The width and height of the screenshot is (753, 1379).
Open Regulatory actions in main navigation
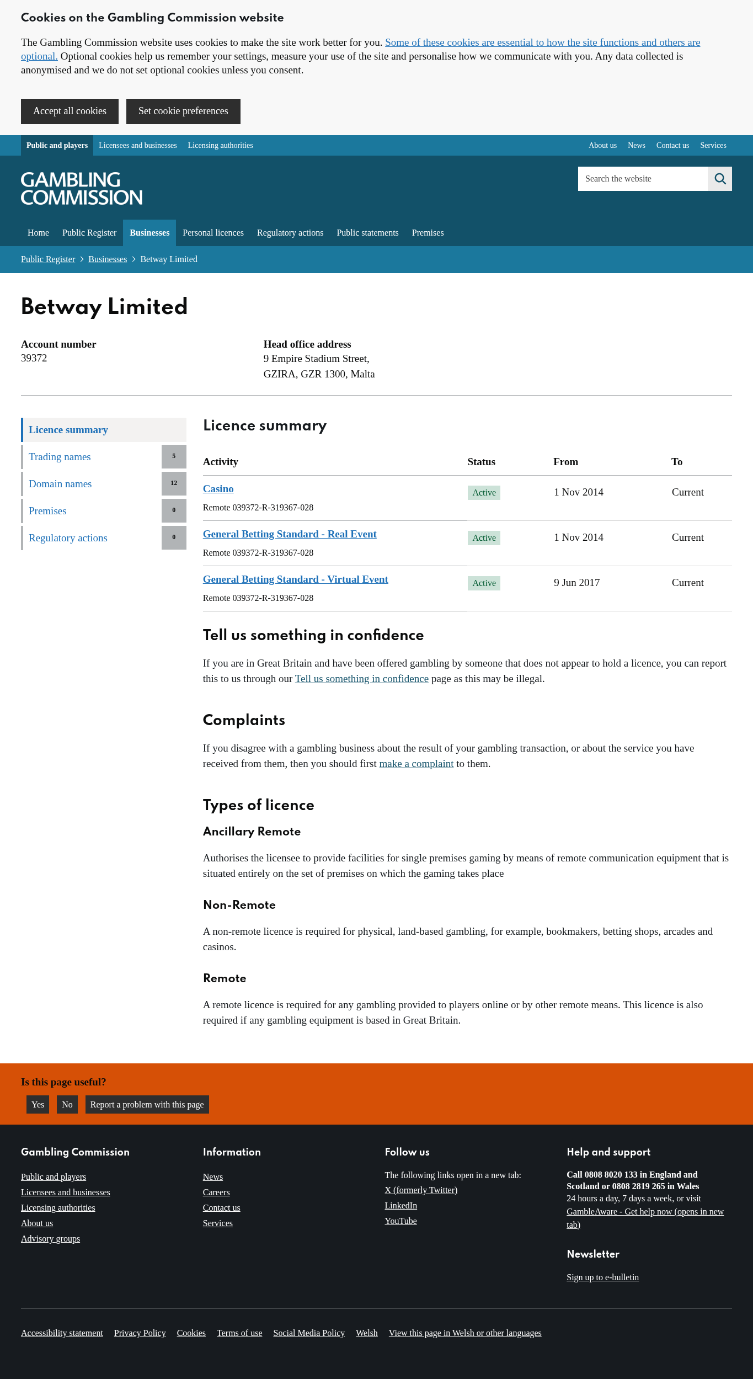point(290,233)
